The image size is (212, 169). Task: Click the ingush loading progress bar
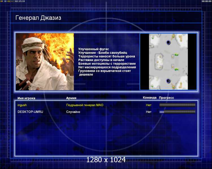click(178, 105)
